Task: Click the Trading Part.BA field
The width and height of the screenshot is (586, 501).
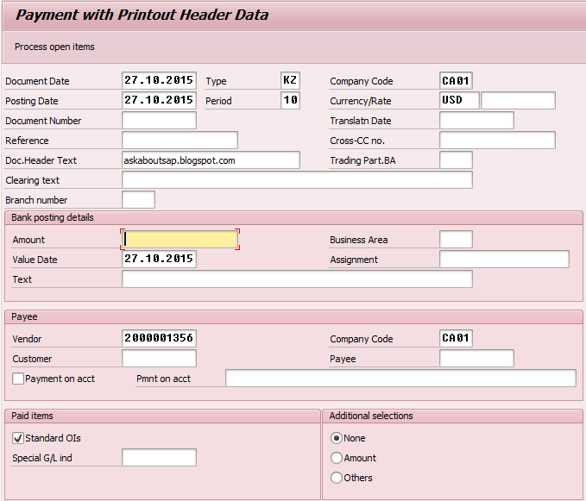Action: point(456,160)
